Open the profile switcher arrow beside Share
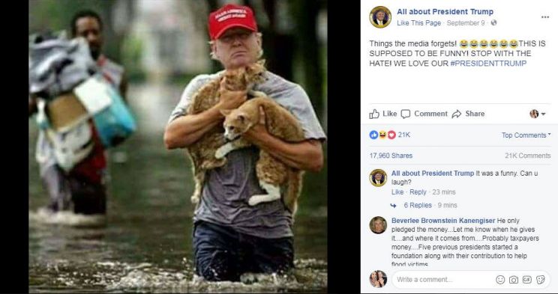558x294 pixels. click(x=538, y=114)
